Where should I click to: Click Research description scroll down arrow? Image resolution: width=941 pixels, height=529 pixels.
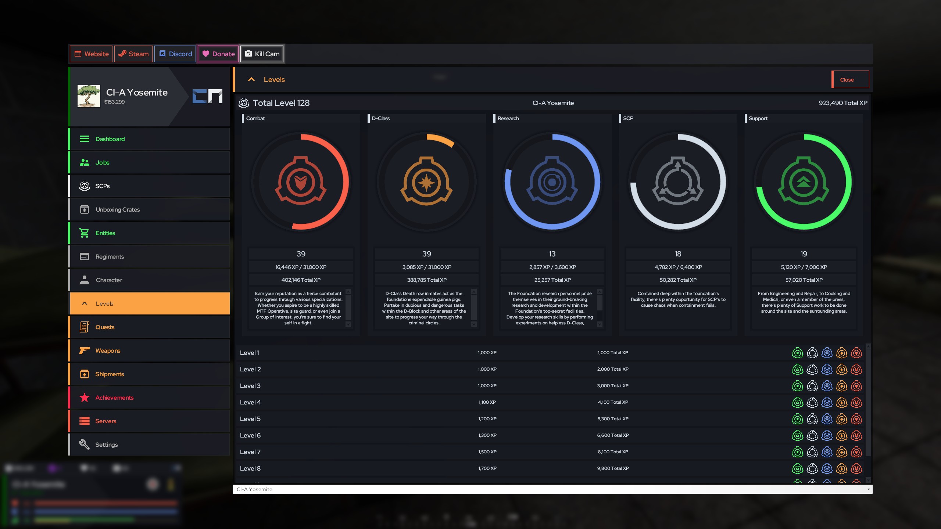(x=600, y=324)
